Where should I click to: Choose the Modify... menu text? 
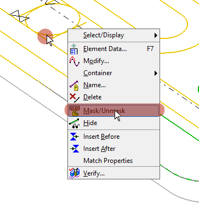click(x=96, y=61)
